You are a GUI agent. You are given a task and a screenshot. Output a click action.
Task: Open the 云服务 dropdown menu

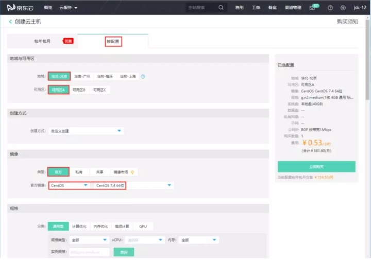coord(69,8)
